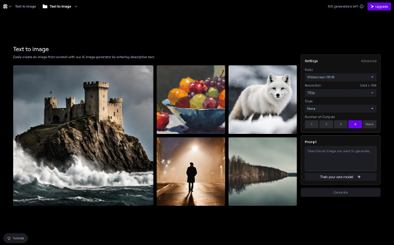Click the Prompt panel title
This screenshot has height=245, width=394.
tap(311, 142)
